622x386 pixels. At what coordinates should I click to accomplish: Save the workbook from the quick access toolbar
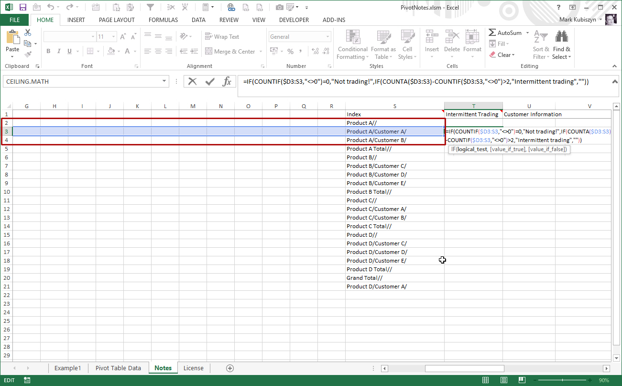[x=22, y=7]
